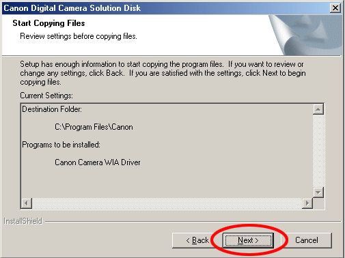Go back with the Back button
Image resolution: width=345 pixels, height=258 pixels.
point(197,240)
